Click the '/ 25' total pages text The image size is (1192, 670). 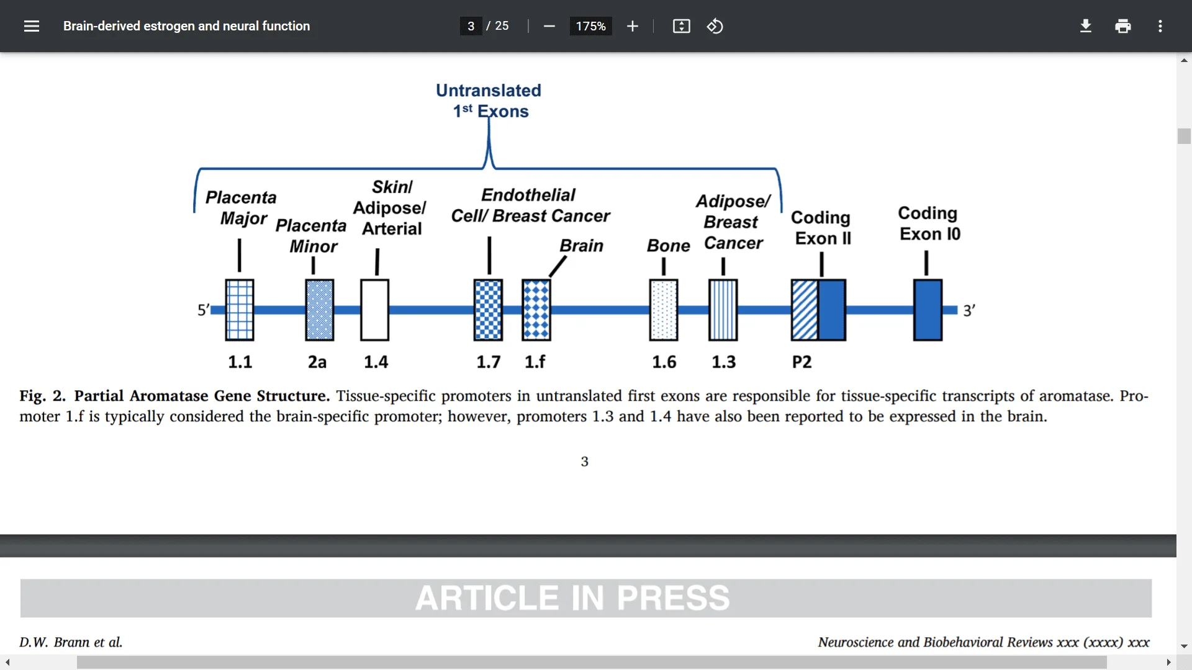pyautogui.click(x=497, y=26)
